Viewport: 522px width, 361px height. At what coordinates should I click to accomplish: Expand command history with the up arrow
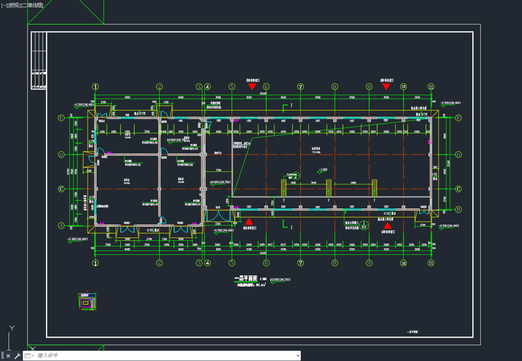[x=298, y=355]
